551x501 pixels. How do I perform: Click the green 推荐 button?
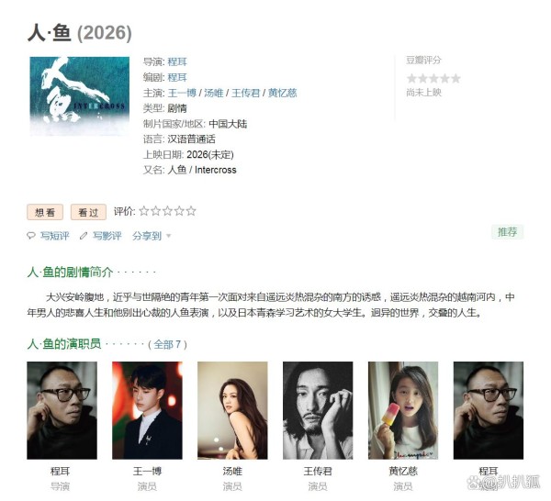pyautogui.click(x=508, y=232)
